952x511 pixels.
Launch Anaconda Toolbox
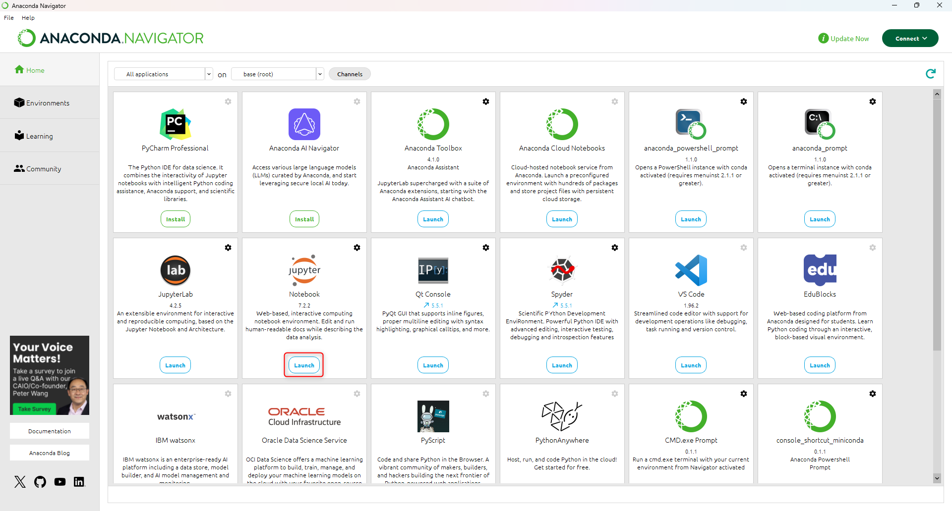point(433,219)
